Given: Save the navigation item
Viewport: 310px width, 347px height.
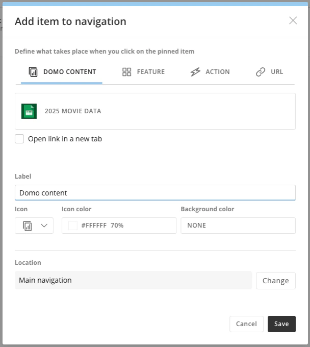Looking at the screenshot, I should point(281,324).
